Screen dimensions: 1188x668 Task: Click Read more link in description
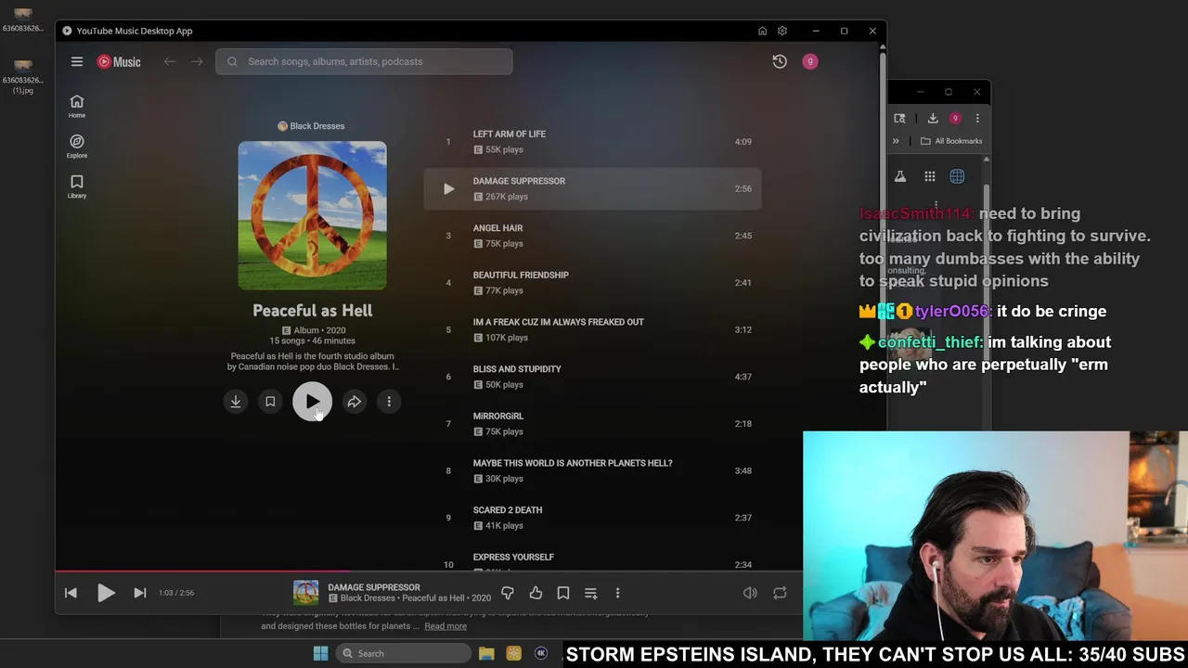click(x=445, y=626)
